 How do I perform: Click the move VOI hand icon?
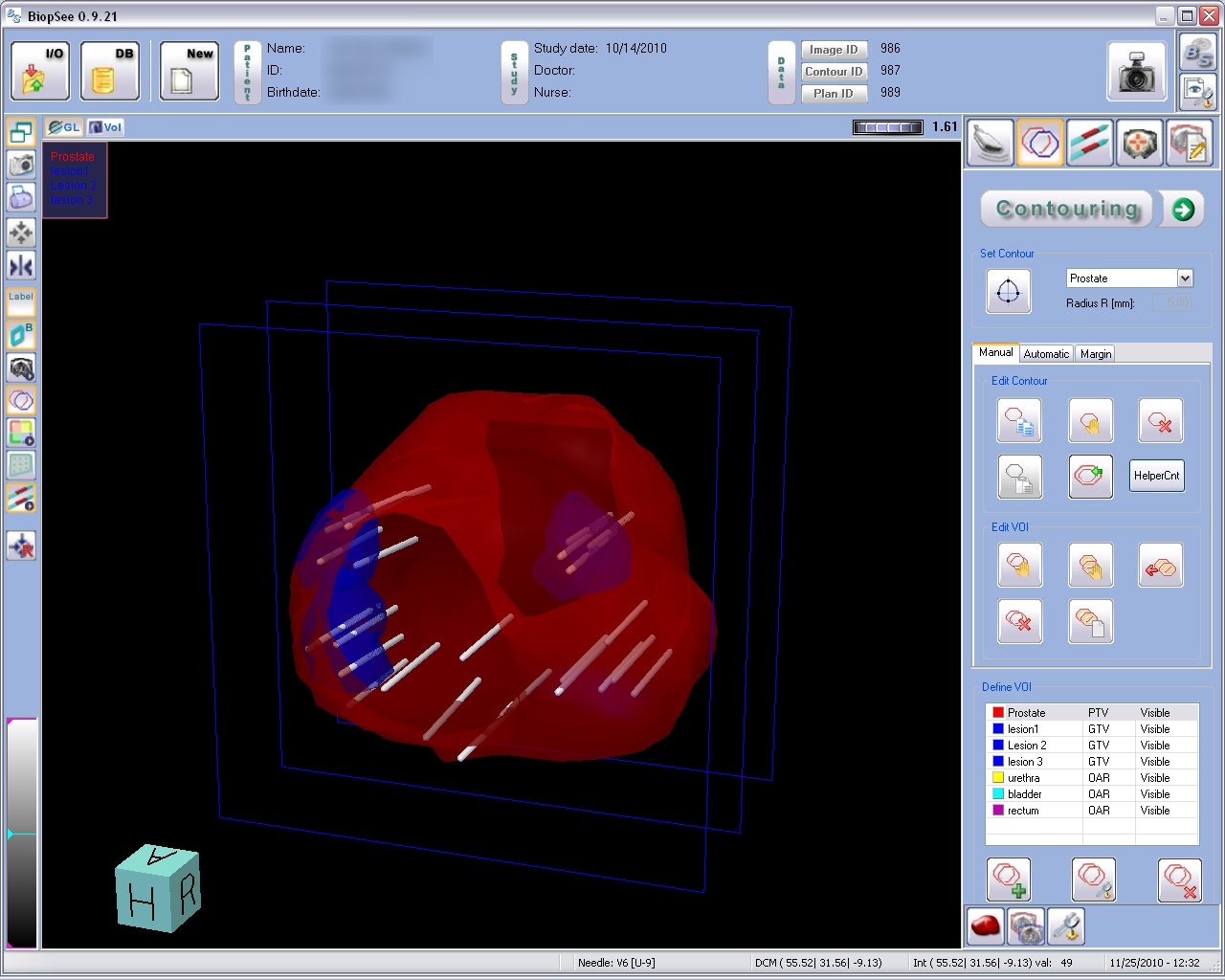(x=1019, y=566)
